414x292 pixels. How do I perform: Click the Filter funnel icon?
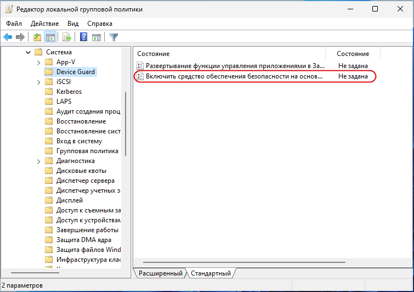(114, 37)
